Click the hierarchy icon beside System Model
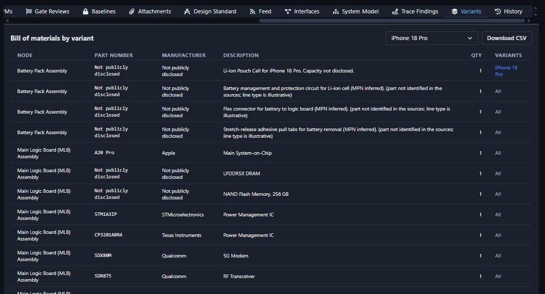Screen dimensions: 545x294 pos(335,11)
